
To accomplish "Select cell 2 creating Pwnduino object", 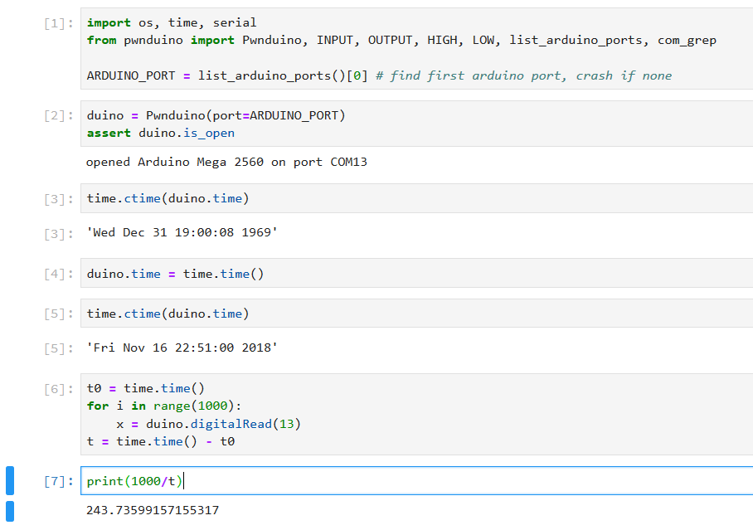I will pyautogui.click(x=417, y=124).
